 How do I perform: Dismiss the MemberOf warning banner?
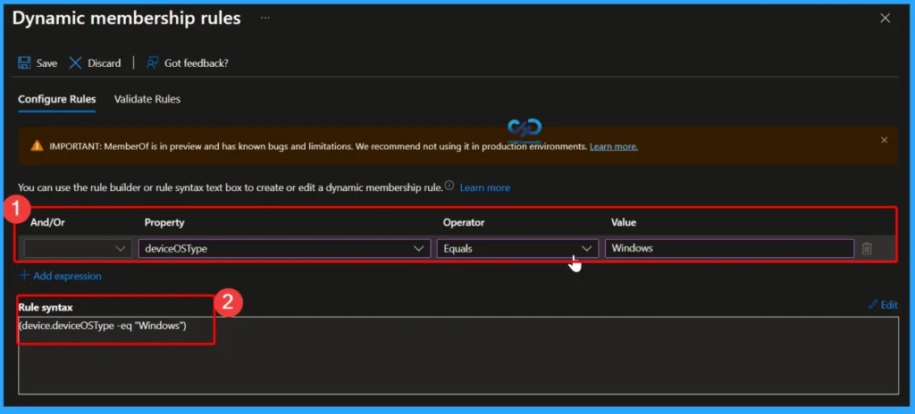[x=884, y=140]
